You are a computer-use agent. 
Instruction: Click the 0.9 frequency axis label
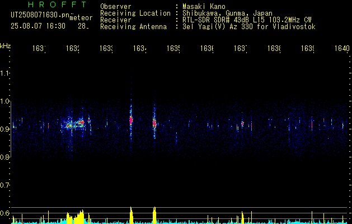click(4, 129)
